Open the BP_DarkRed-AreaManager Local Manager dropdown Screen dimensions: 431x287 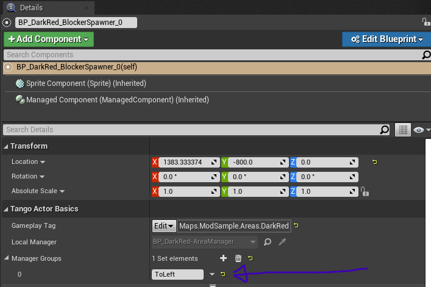point(205,242)
